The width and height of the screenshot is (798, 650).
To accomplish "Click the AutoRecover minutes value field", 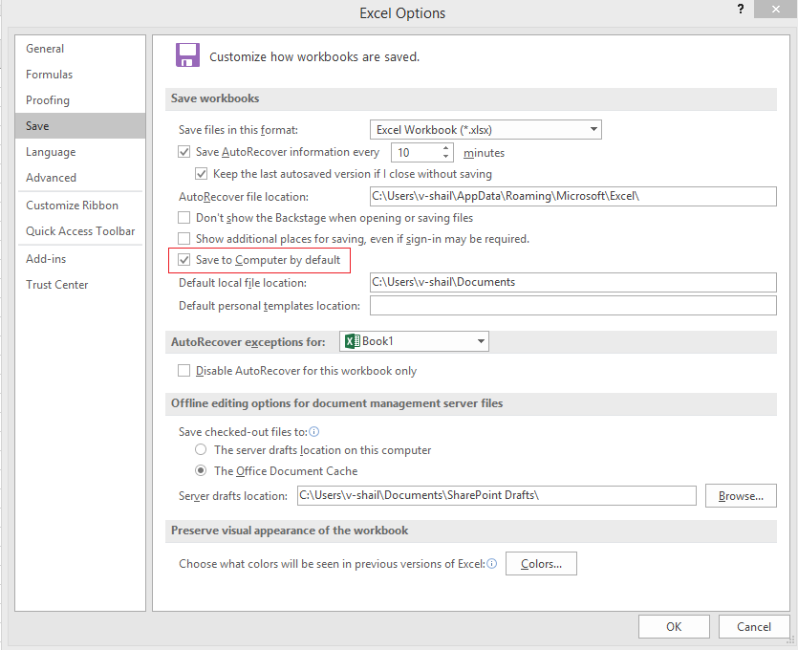I will tap(416, 152).
